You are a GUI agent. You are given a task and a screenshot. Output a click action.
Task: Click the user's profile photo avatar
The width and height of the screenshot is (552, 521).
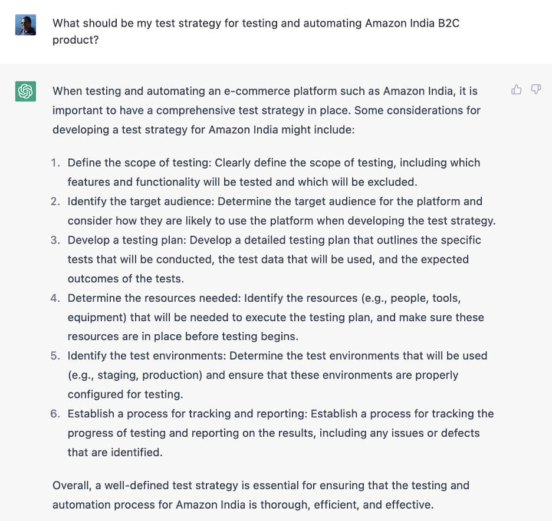tap(25, 25)
